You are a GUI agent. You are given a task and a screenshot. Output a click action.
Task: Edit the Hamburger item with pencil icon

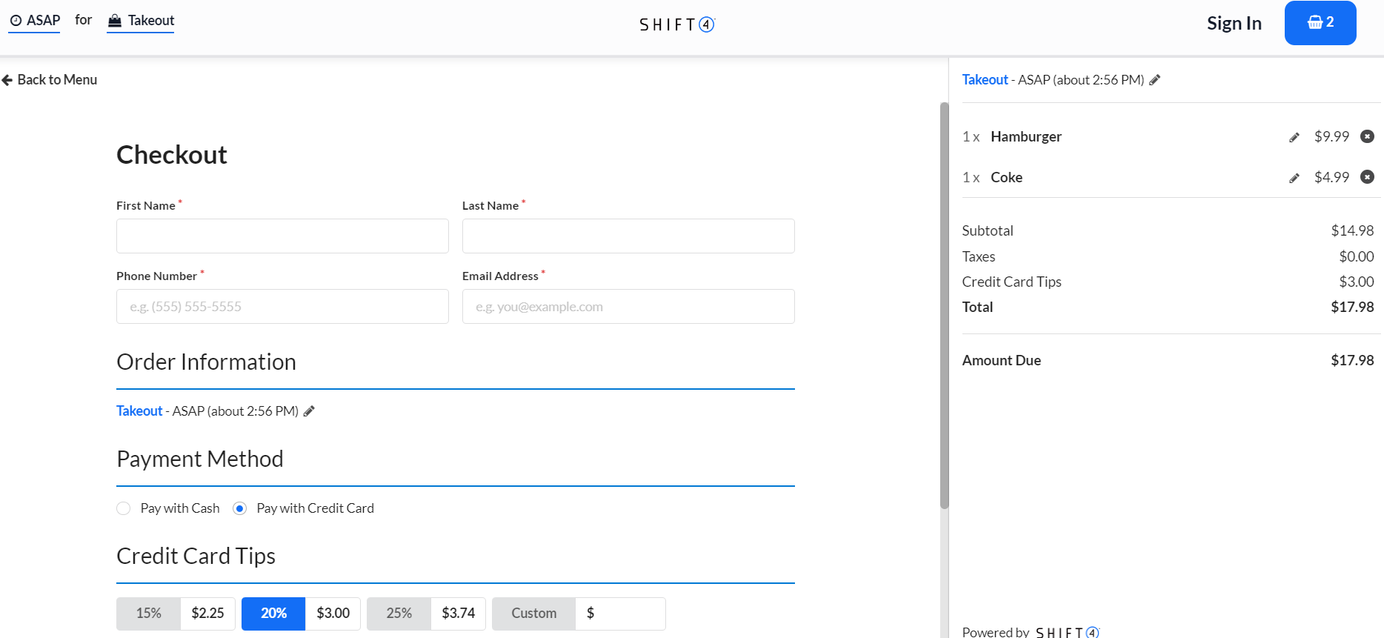[1294, 137]
